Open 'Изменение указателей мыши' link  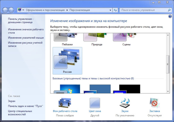[x=26, y=38]
